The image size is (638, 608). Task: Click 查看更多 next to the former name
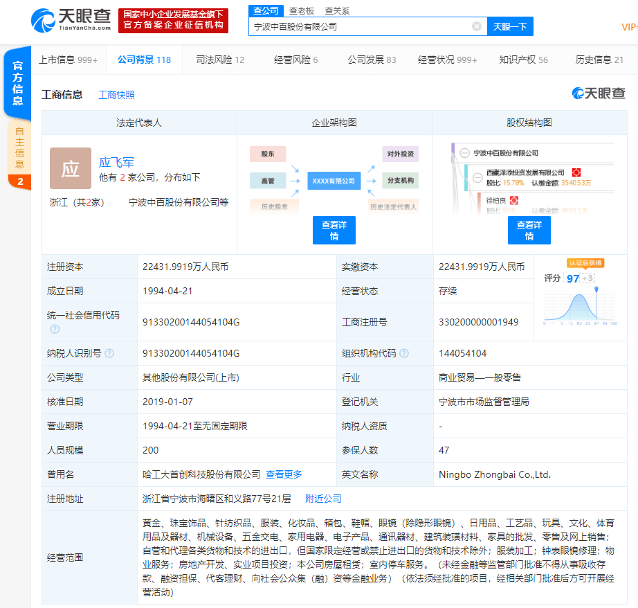point(284,474)
